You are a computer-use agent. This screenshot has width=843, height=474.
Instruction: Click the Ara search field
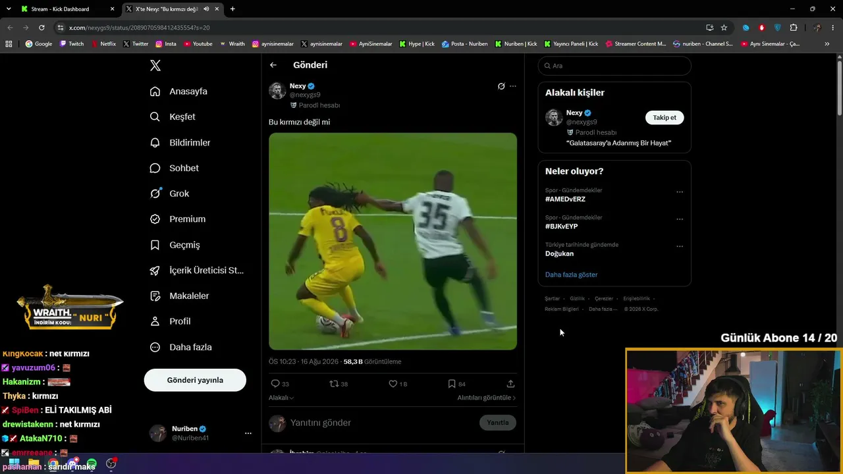point(614,66)
